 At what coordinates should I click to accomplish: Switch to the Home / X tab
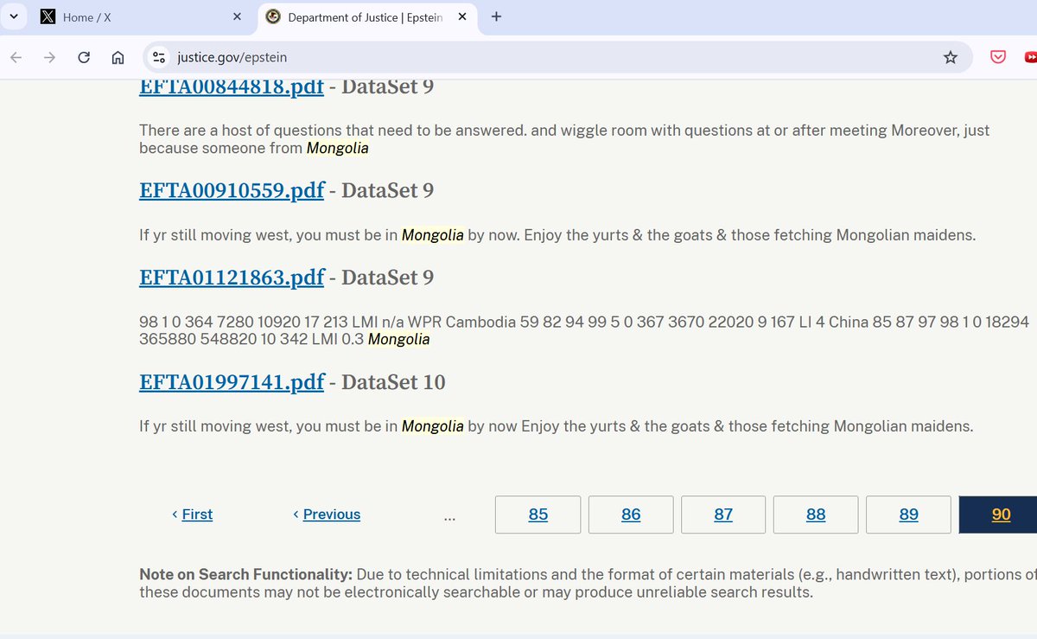pos(143,17)
